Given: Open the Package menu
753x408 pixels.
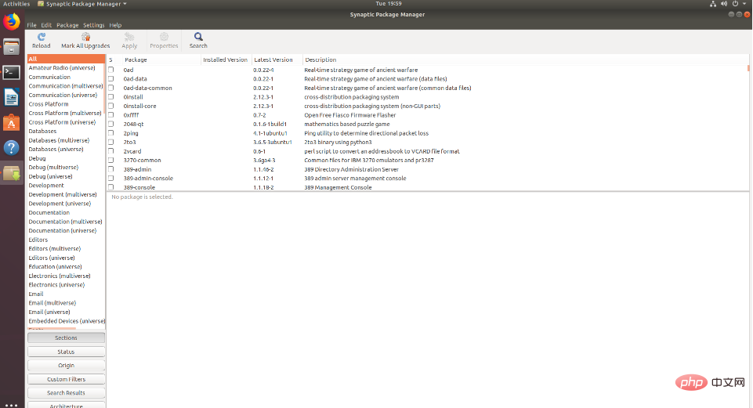Looking at the screenshot, I should 67,25.
